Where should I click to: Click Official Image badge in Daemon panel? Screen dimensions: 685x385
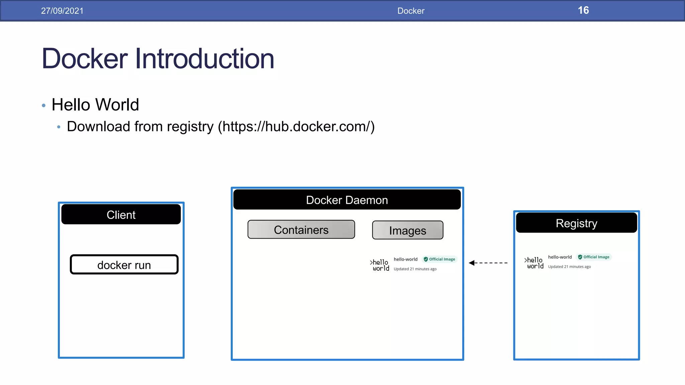(x=439, y=259)
